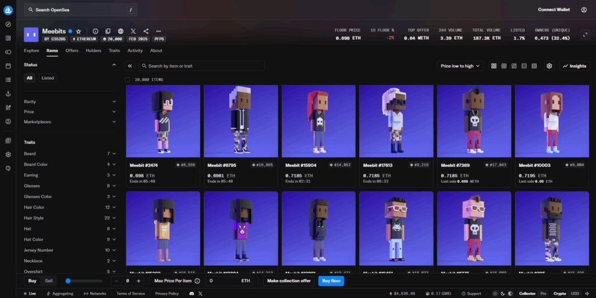
Task: Collapse the Status filter section
Action: pyautogui.click(x=114, y=65)
